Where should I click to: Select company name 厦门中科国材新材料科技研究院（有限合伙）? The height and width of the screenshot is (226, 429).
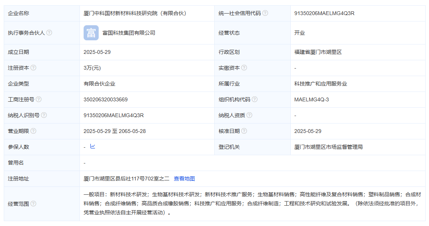pos(135,13)
